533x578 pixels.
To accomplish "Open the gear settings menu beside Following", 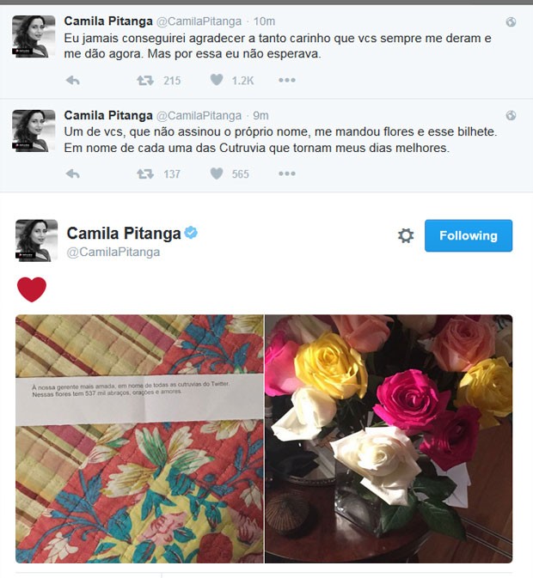I will [x=406, y=235].
